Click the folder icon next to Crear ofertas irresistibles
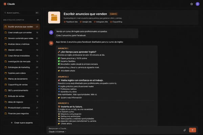The height and width of the screenshot is (135, 203). tap(6, 56)
